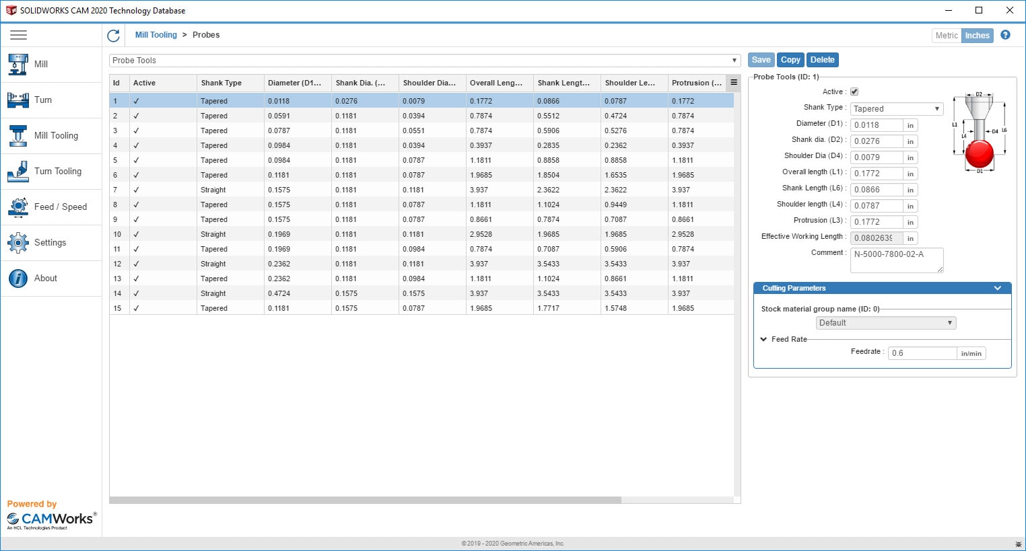Click the Save button
The height and width of the screenshot is (551, 1026).
tap(761, 60)
